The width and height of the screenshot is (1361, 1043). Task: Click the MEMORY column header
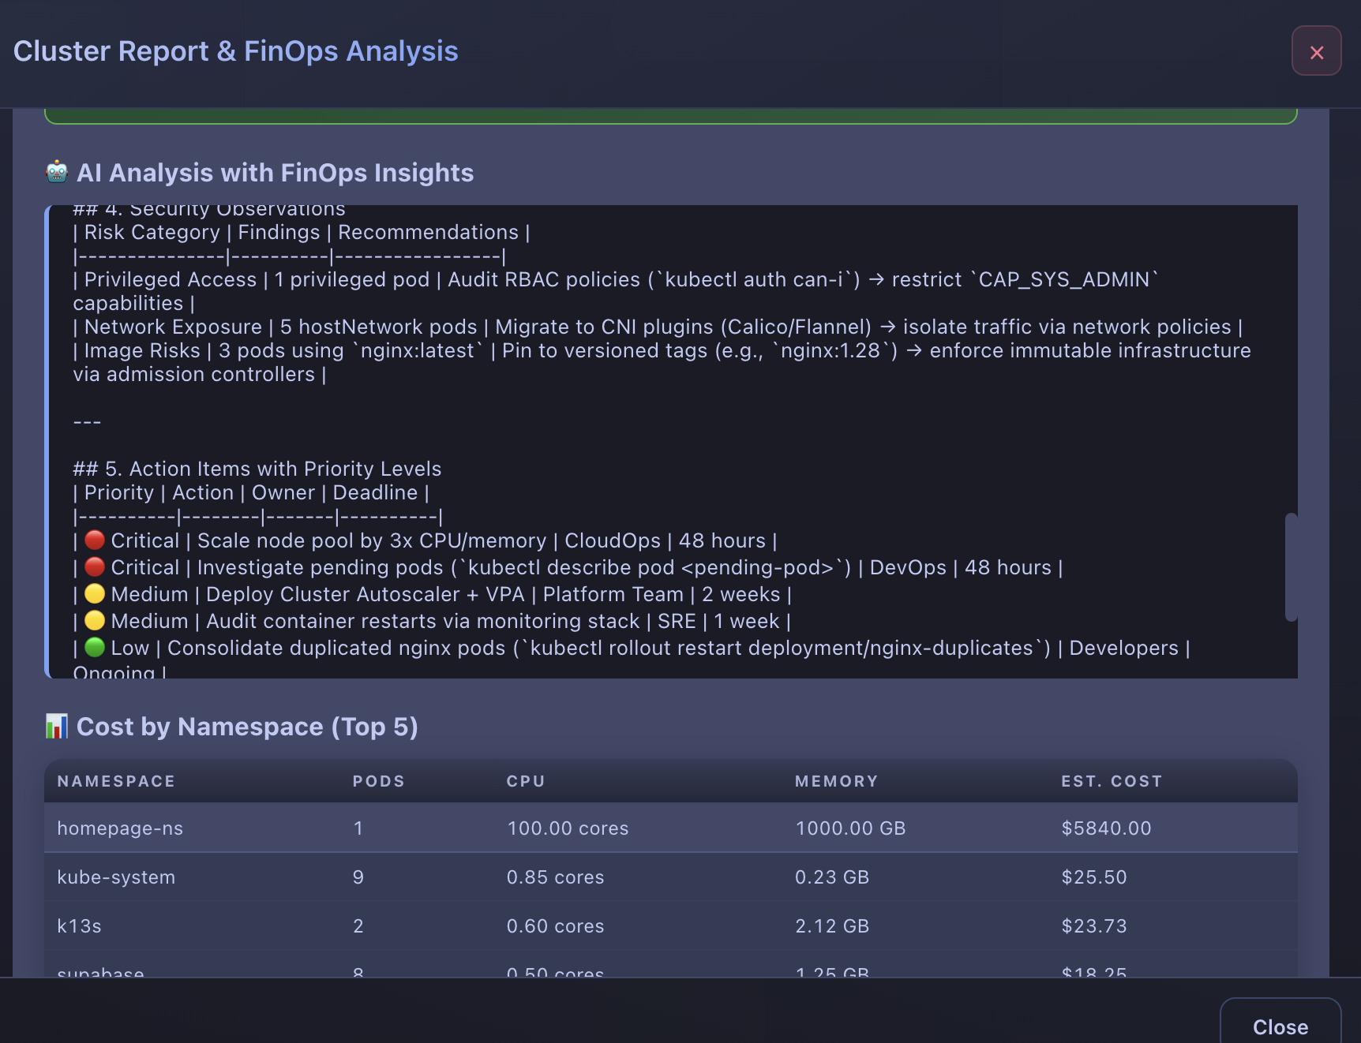[836, 781]
